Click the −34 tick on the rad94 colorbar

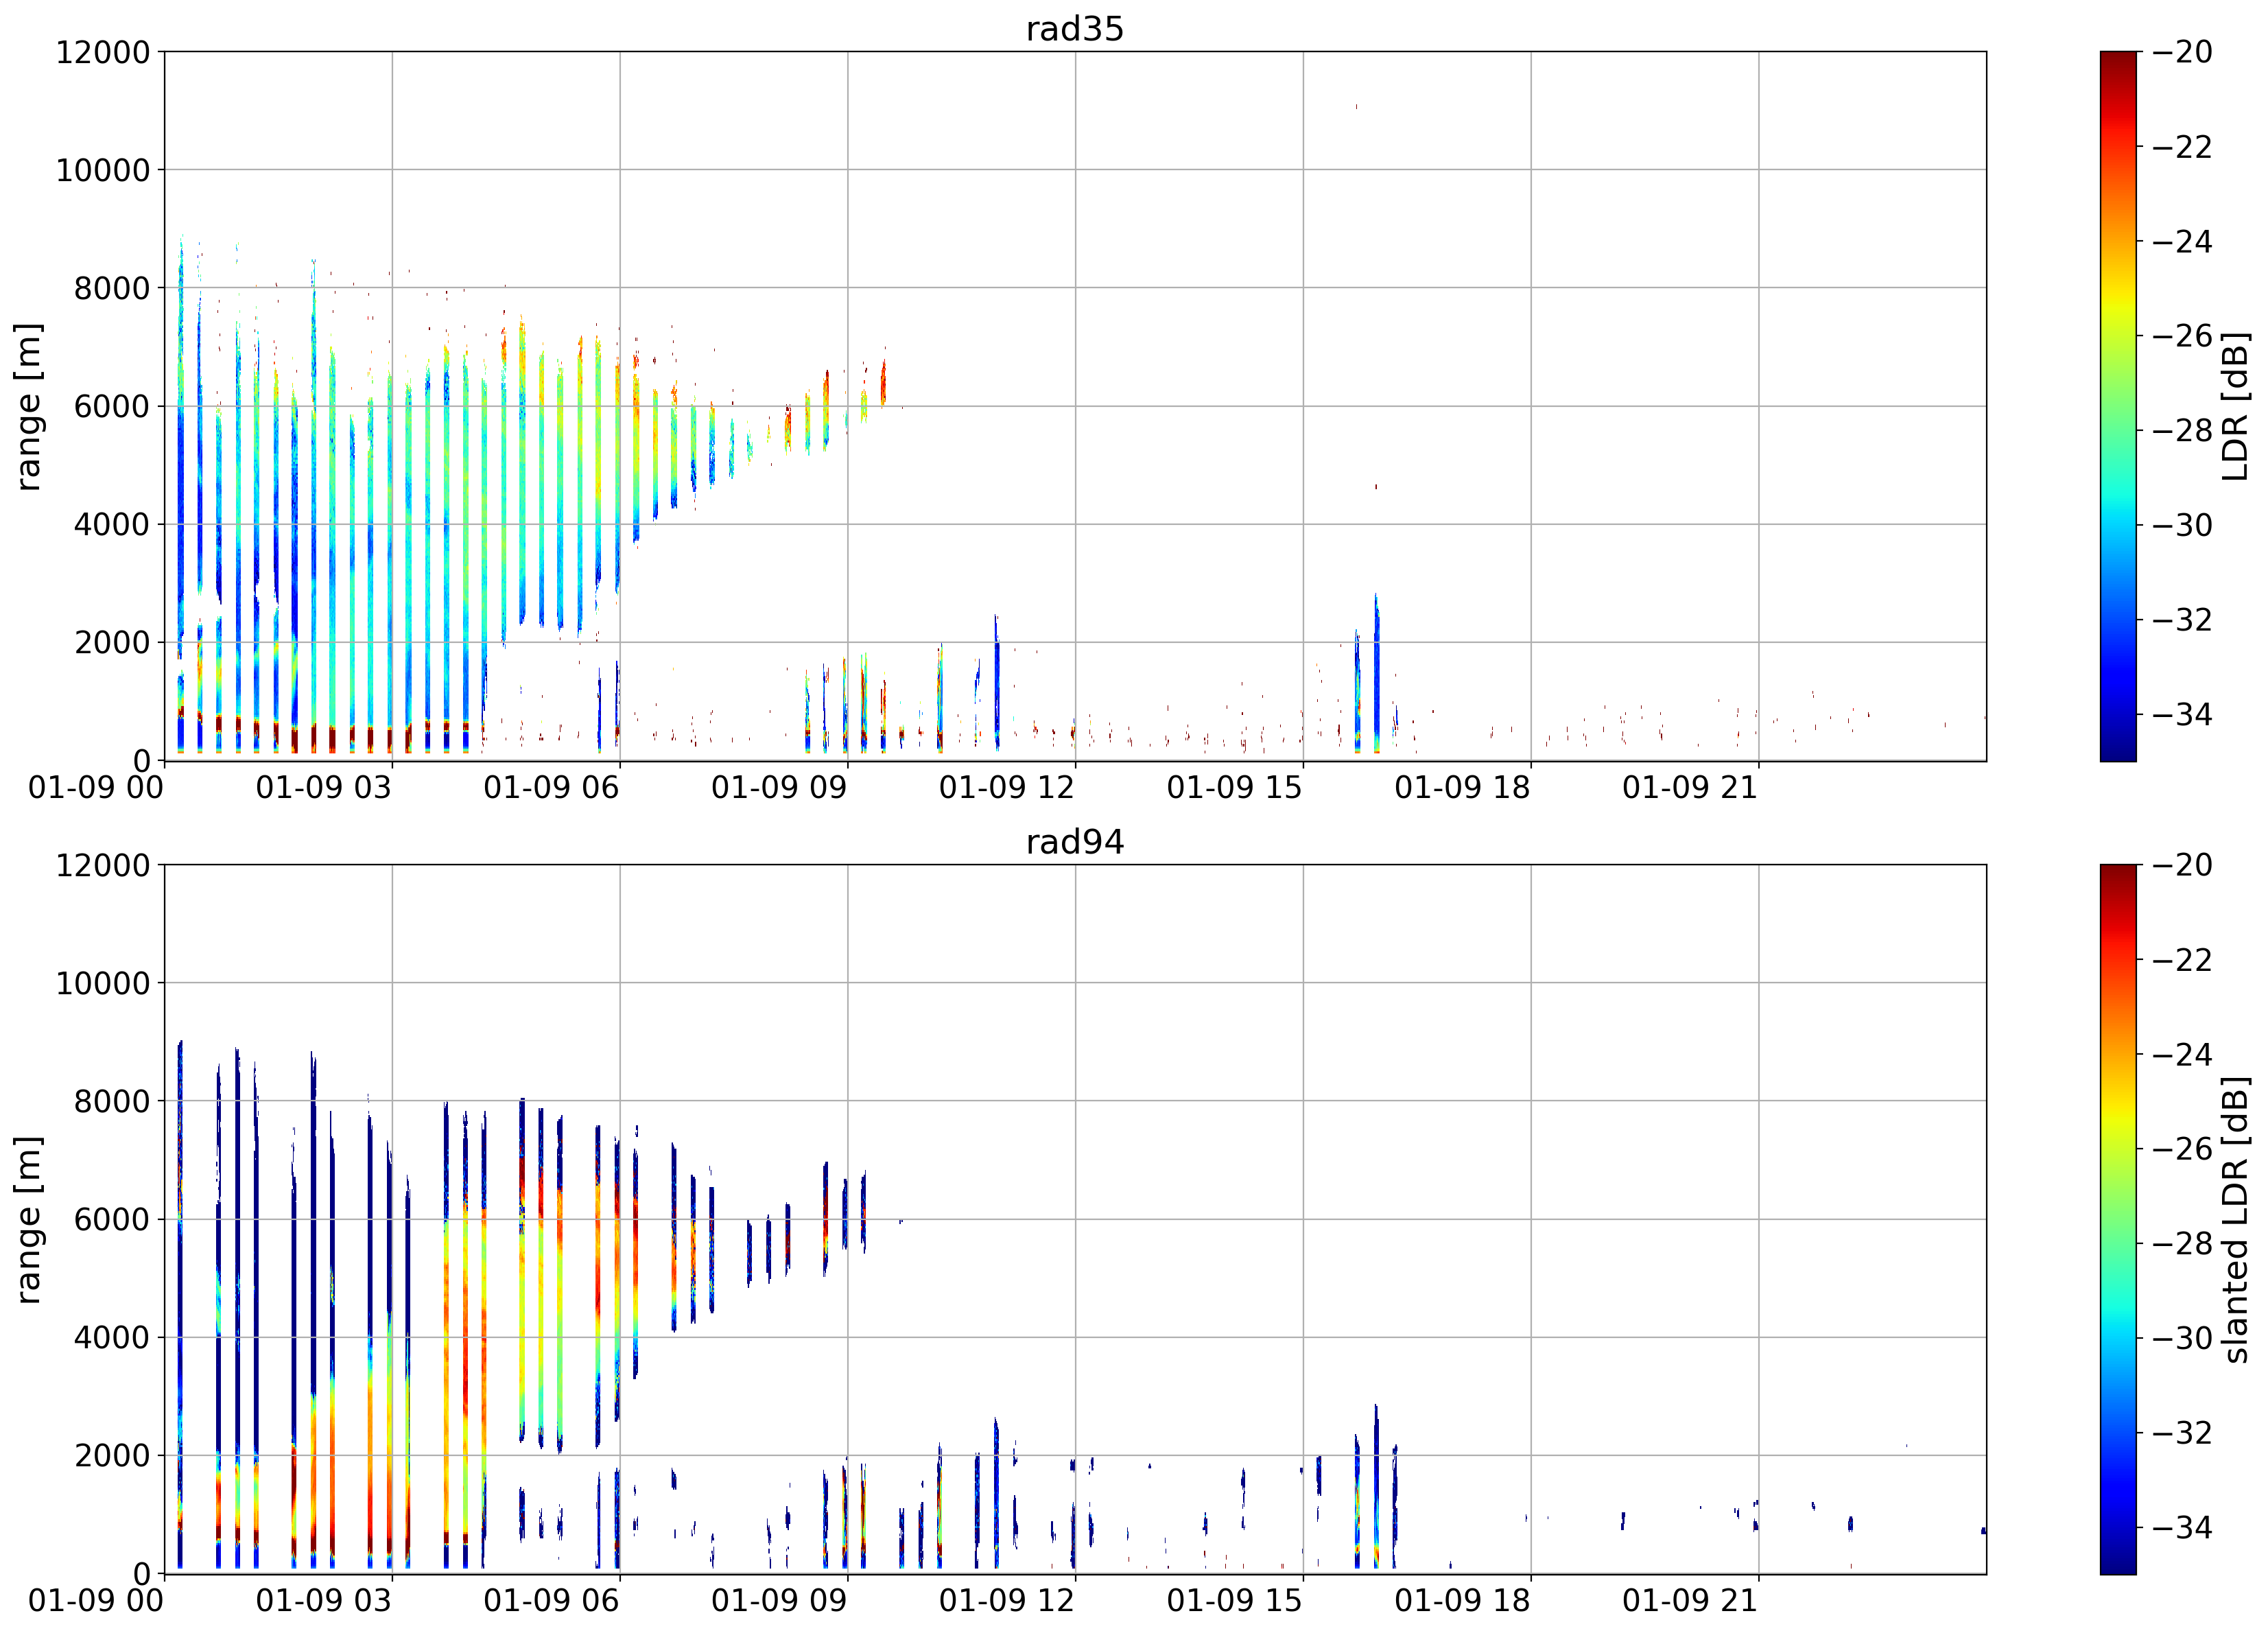coord(2182,1527)
